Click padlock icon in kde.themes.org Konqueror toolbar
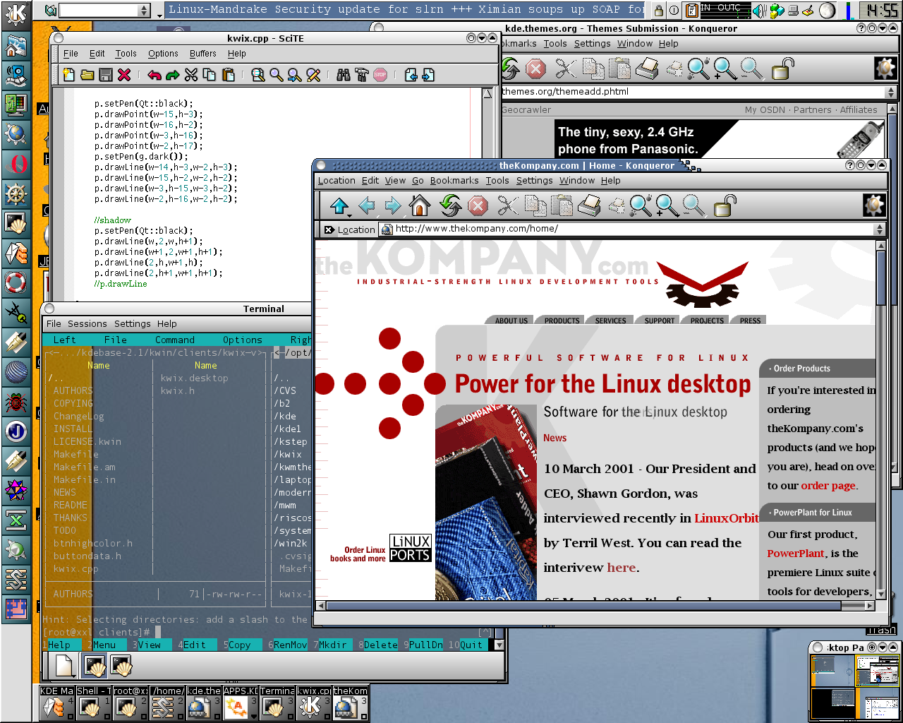The width and height of the screenshot is (903, 723). 782,68
